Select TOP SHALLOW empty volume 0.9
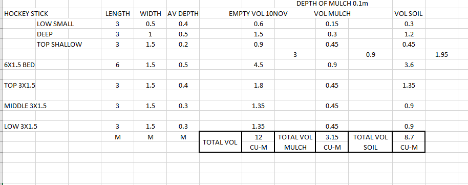Screen dimensions: 468x185 (x=258, y=45)
